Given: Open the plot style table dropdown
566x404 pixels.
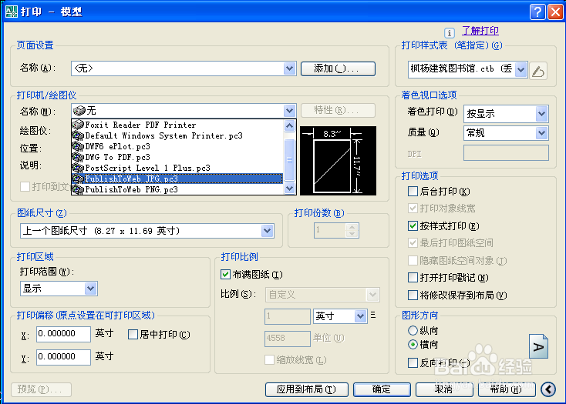Looking at the screenshot, I should 521,69.
